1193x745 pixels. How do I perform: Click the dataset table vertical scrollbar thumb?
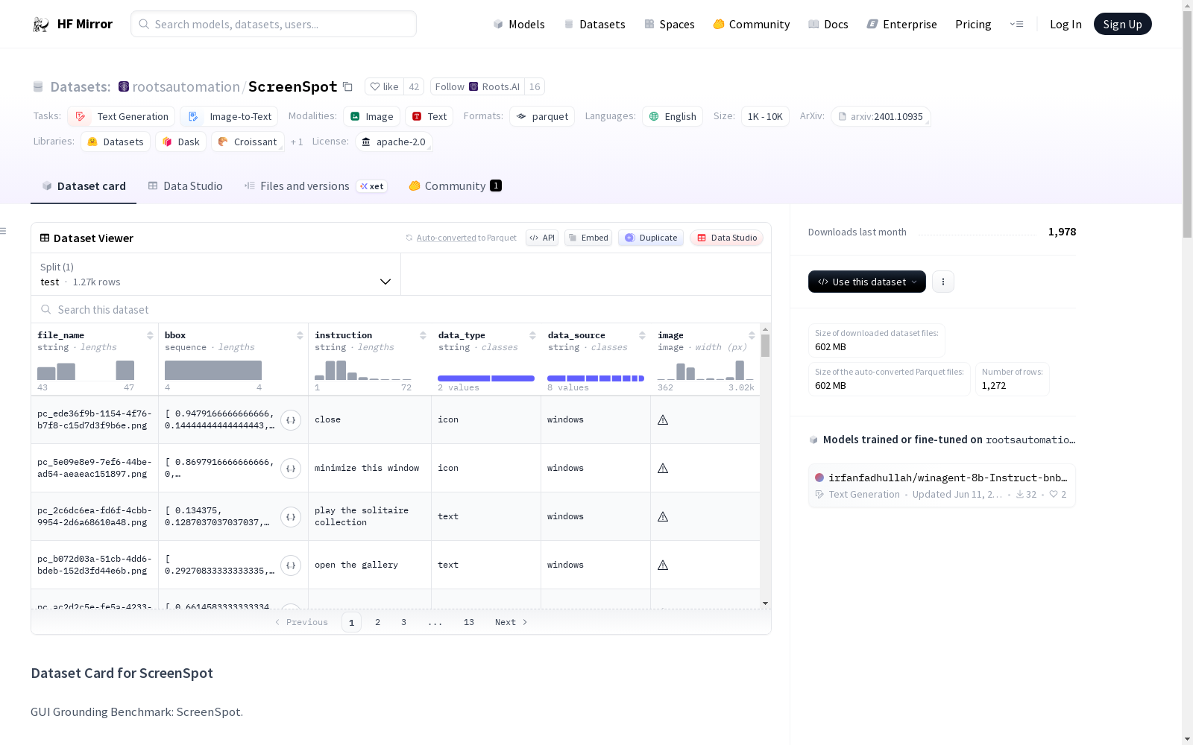(x=765, y=346)
